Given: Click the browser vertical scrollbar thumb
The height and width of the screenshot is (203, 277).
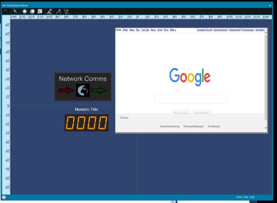Looking at the screenshot, I should (266, 77).
